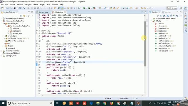Click the Save All toolbar icon
This screenshot has height=106, width=188.
coord(11,8)
